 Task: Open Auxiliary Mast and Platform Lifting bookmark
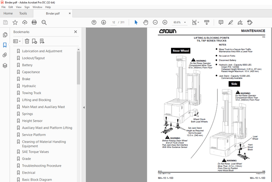tap(47, 128)
